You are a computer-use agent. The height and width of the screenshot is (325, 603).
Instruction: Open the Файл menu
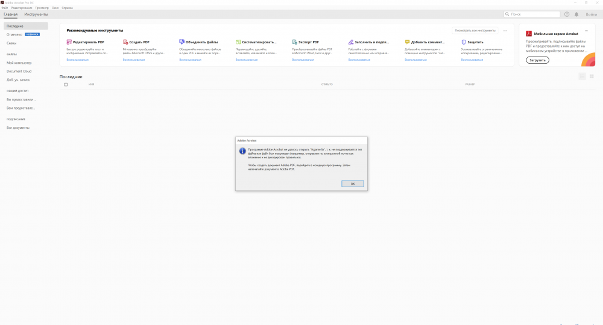pyautogui.click(x=5, y=8)
